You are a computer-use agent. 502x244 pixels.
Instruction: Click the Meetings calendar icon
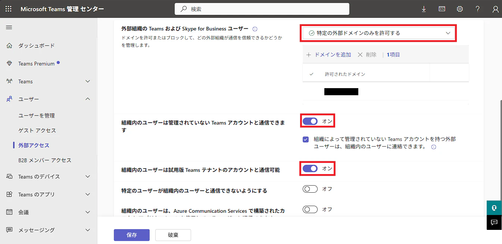(x=10, y=212)
